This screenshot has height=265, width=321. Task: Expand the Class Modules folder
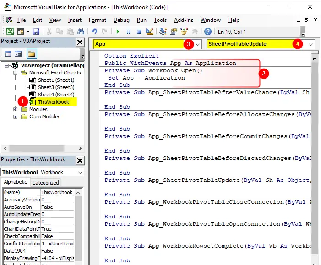click(x=15, y=117)
